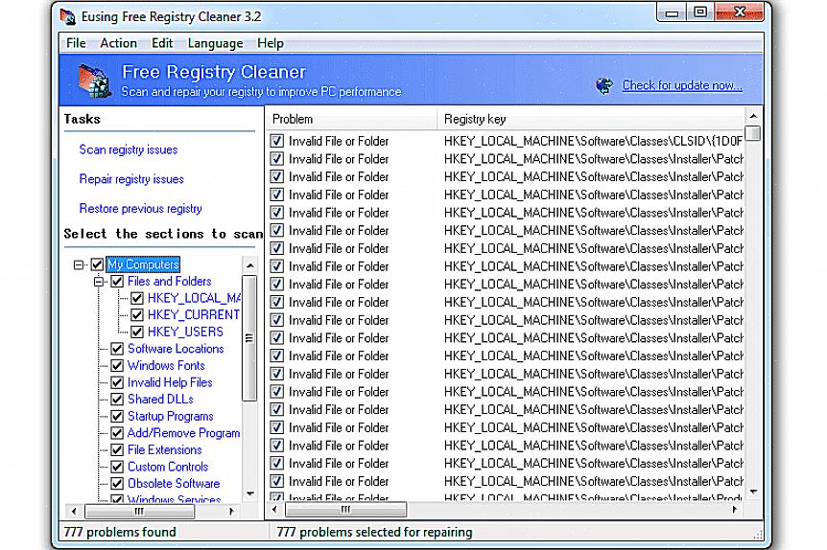Click Repair registry issues
Viewport: 827px width, 550px height.
[x=131, y=179]
